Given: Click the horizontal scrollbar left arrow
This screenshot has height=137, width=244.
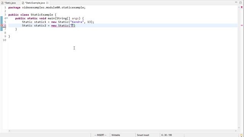Looking at the screenshot, I should coord(10,131).
